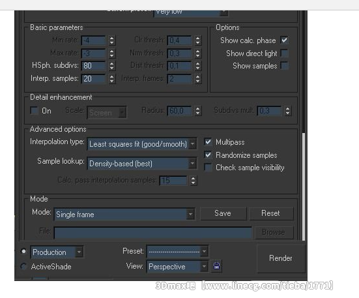Image resolution: width=359 pixels, height=298 pixels.
Task: Select the Production radio button
Action: click(x=23, y=251)
